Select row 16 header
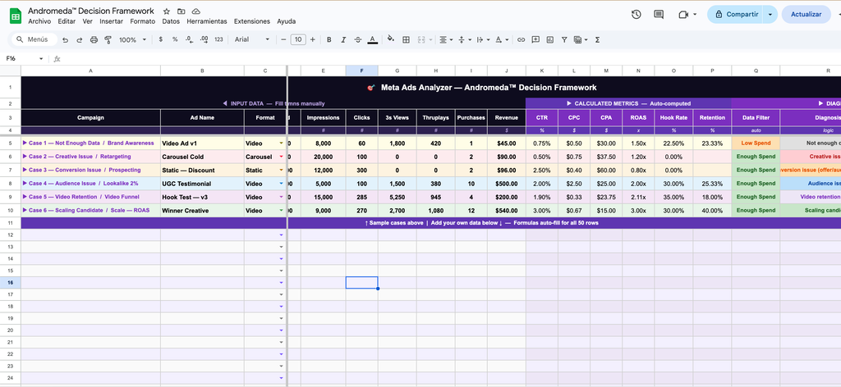Image resolution: width=841 pixels, height=387 pixels. pos(10,282)
